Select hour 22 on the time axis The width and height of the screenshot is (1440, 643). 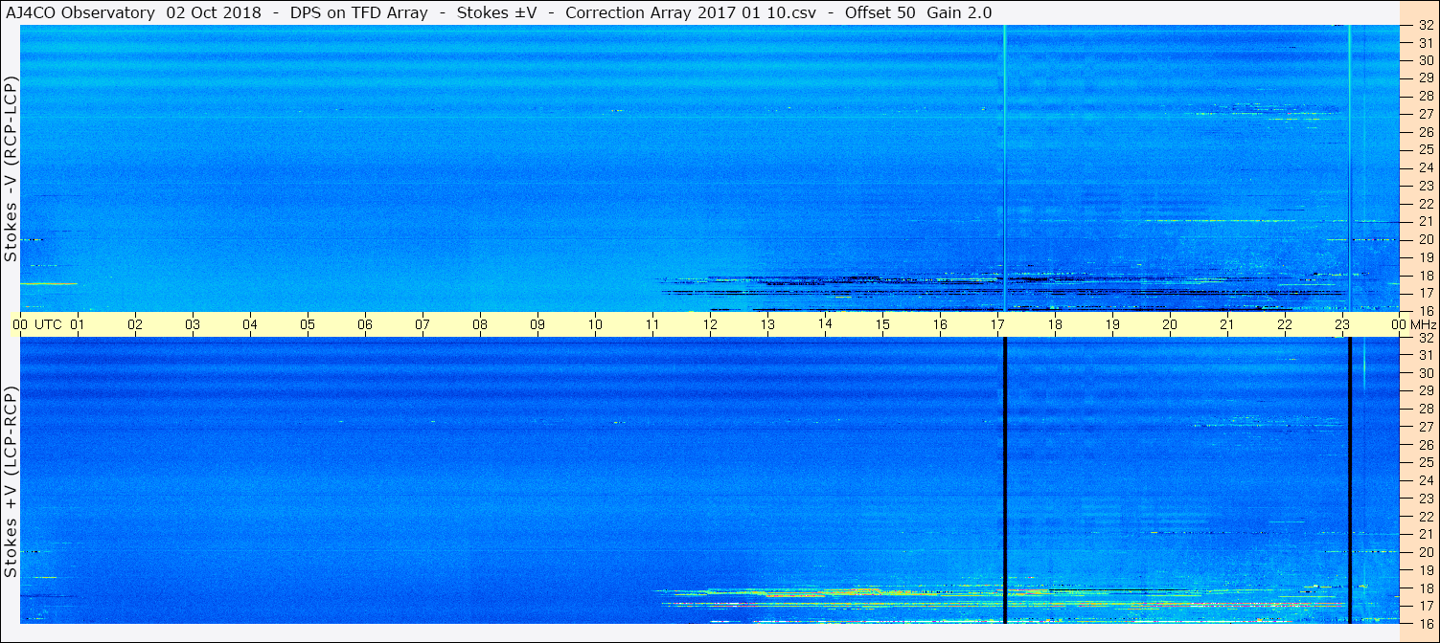coord(1285,324)
